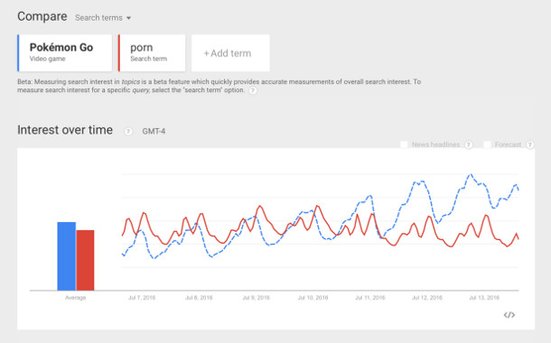Screen dimensions: 551x343
Task: Open the embed code icon
Action: click(509, 315)
